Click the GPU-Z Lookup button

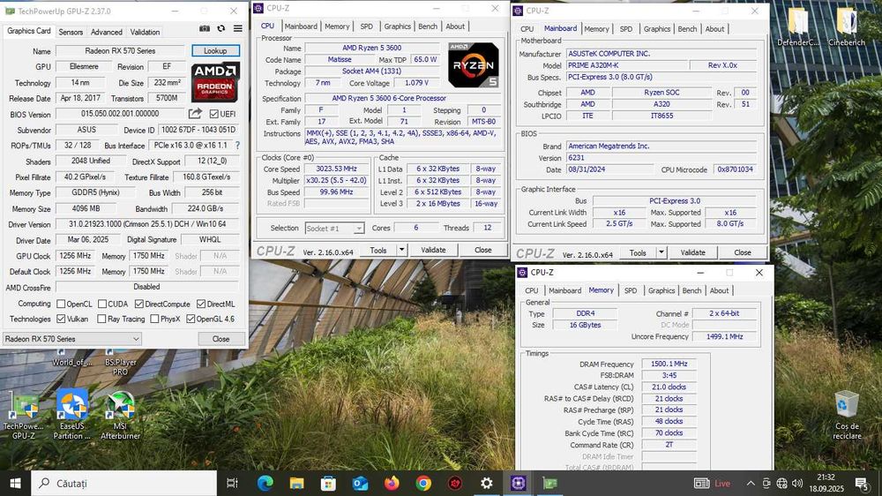pyautogui.click(x=215, y=50)
